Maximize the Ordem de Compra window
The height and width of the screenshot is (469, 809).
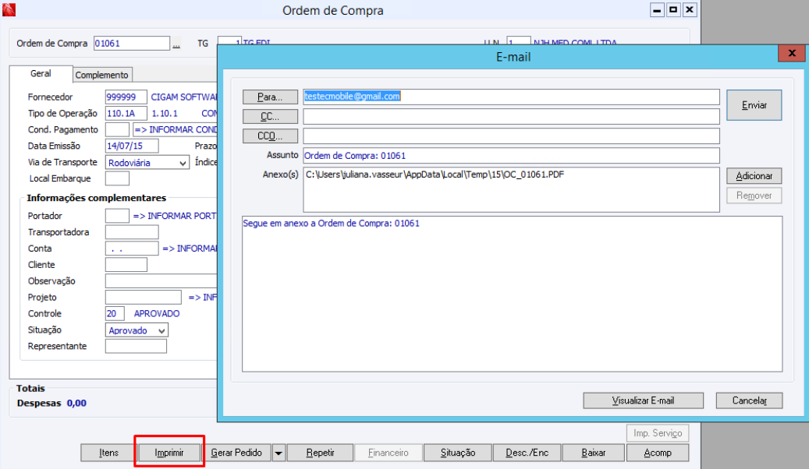click(673, 10)
